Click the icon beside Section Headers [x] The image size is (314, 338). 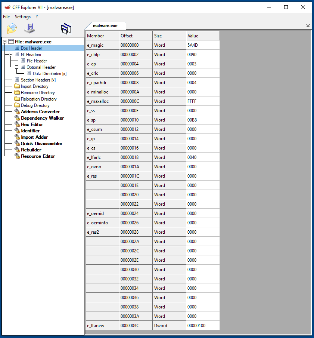coord(17,80)
